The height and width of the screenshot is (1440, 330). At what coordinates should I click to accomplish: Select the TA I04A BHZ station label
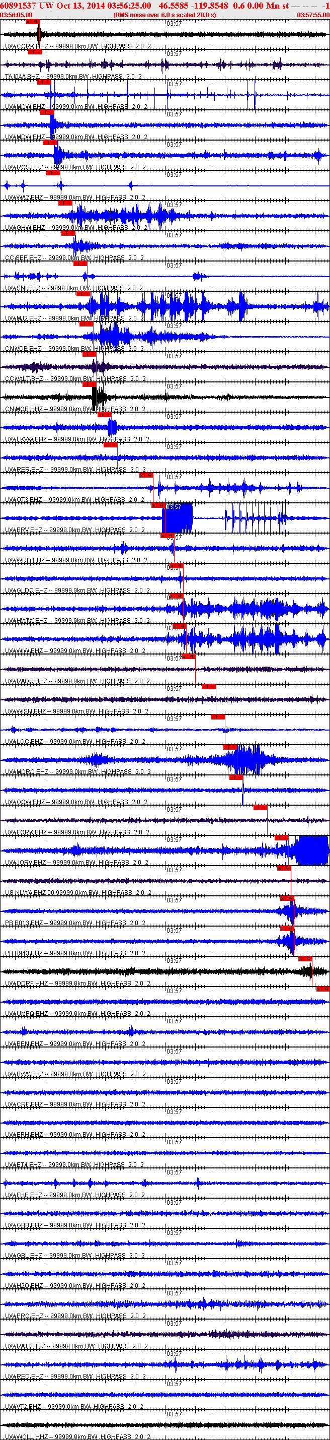[73, 77]
